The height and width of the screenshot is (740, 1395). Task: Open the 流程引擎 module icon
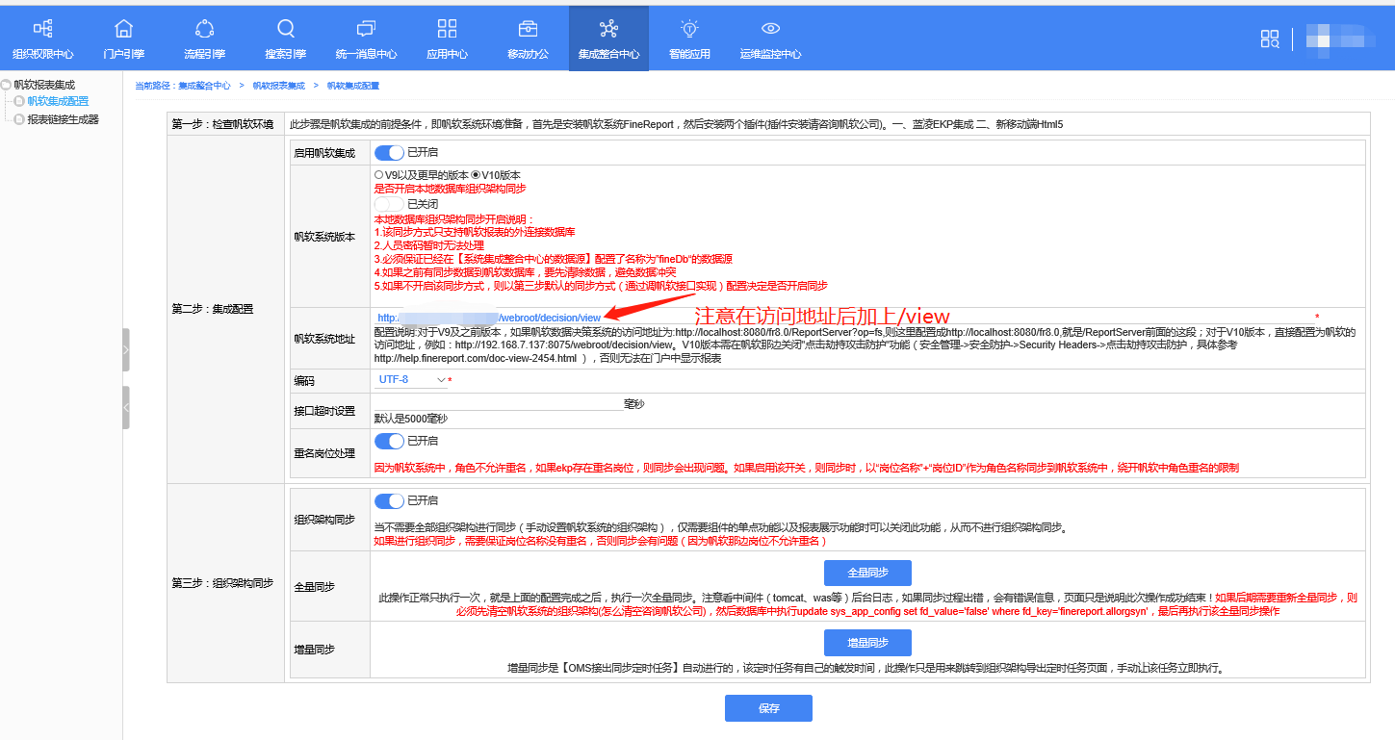pyautogui.click(x=204, y=29)
